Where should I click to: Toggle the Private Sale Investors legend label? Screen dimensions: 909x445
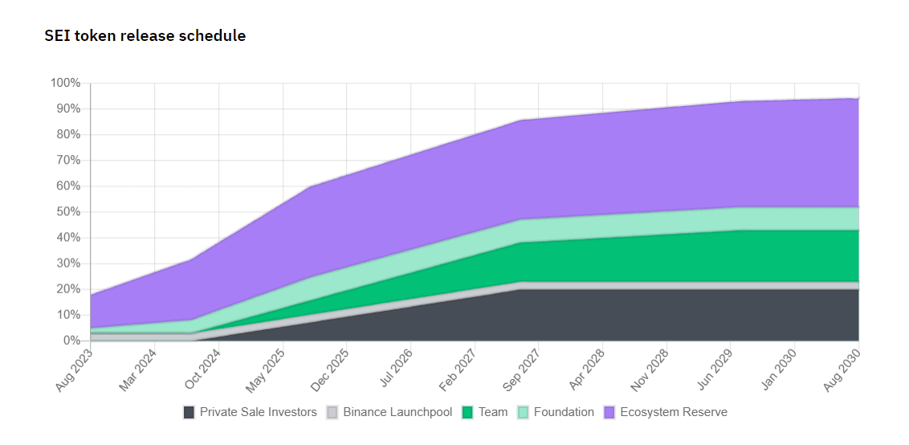click(259, 413)
